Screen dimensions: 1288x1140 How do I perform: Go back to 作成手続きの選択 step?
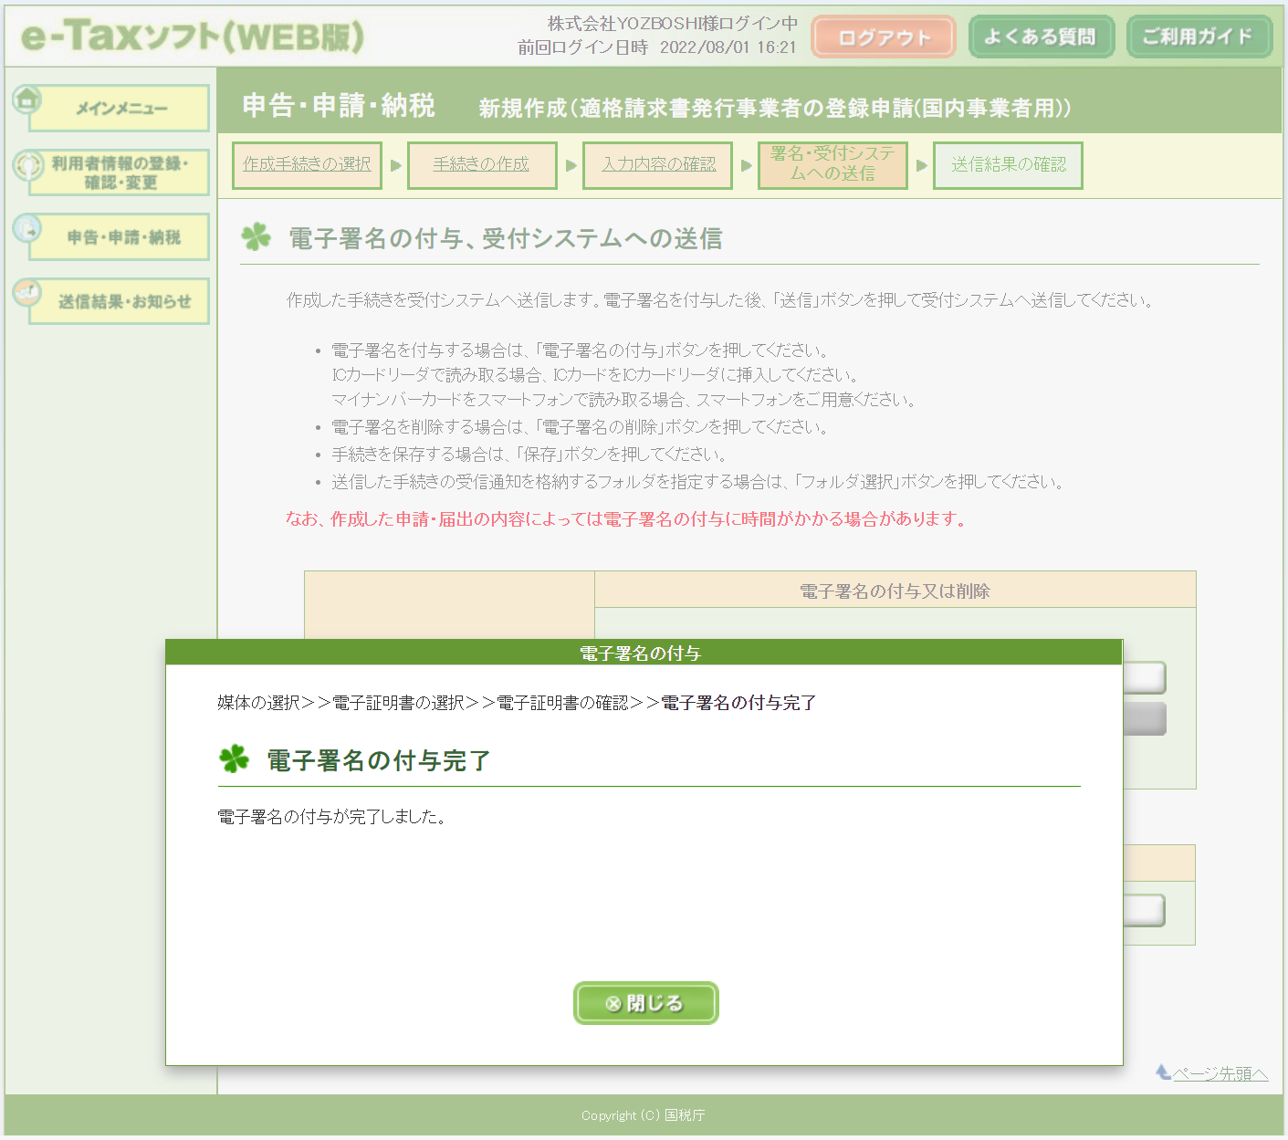point(307,164)
